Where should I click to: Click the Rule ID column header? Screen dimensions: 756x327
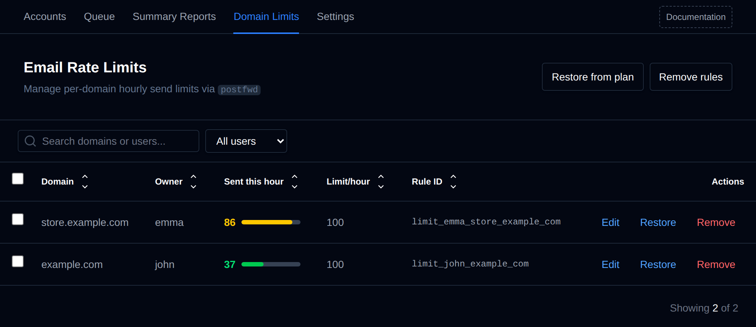coord(427,182)
